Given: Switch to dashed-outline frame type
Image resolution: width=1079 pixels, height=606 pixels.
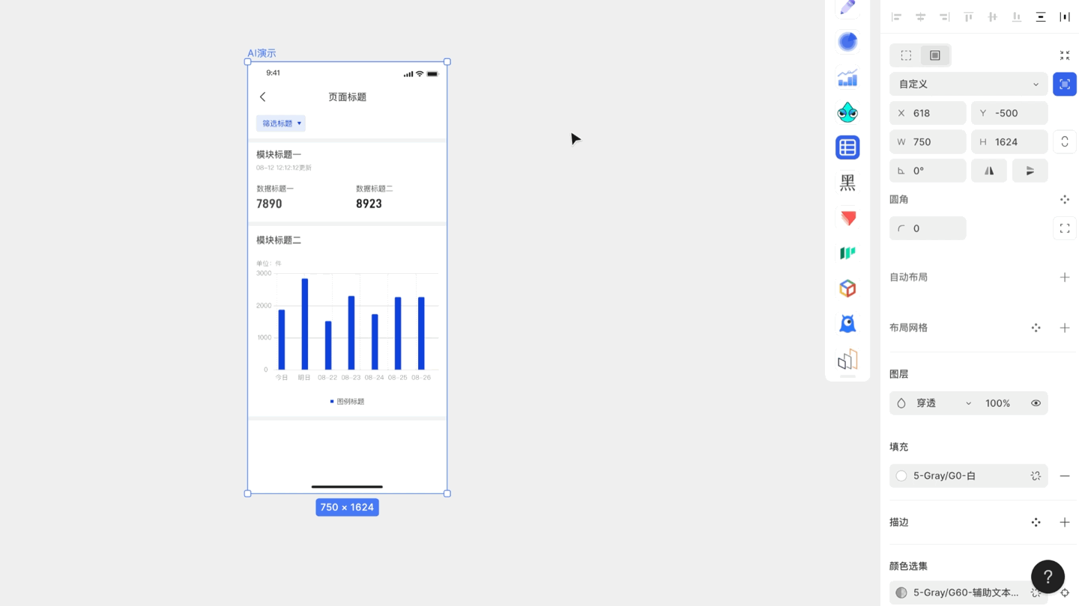Looking at the screenshot, I should click(906, 55).
